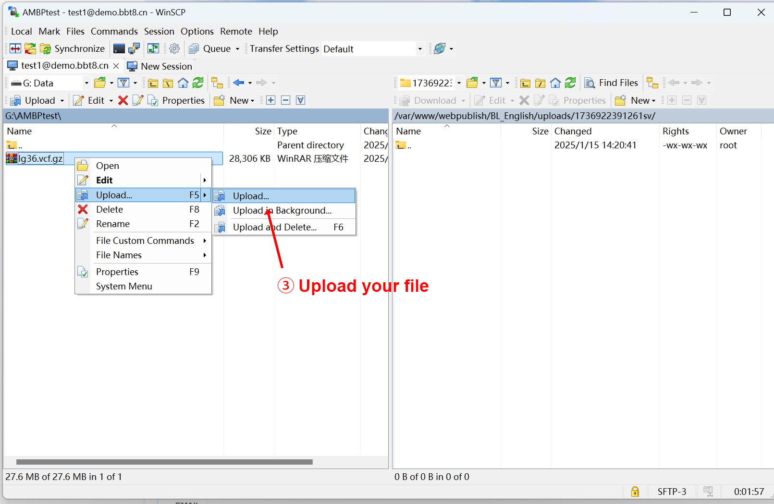Click the Open in PuTTY icon
Screen dimensions: 774x504
click(x=134, y=48)
